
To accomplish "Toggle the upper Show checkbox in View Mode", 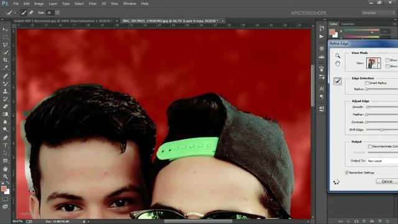I will pyautogui.click(x=387, y=60).
